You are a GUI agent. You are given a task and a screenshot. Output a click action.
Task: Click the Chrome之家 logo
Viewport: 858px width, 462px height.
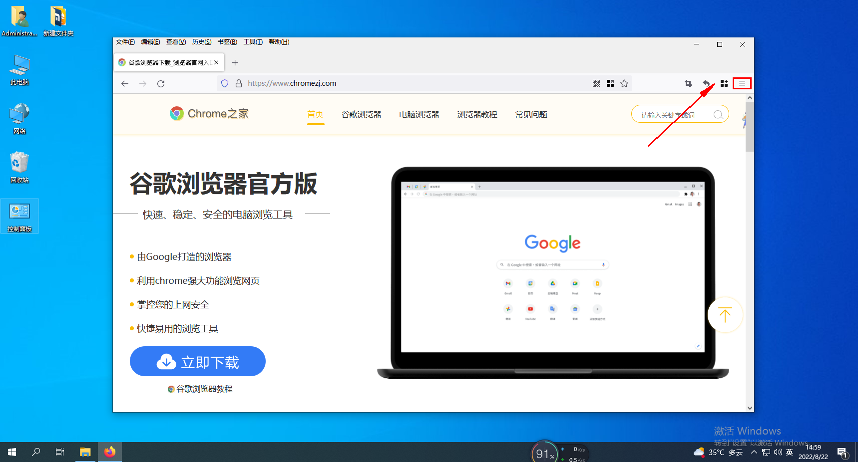[x=209, y=114]
